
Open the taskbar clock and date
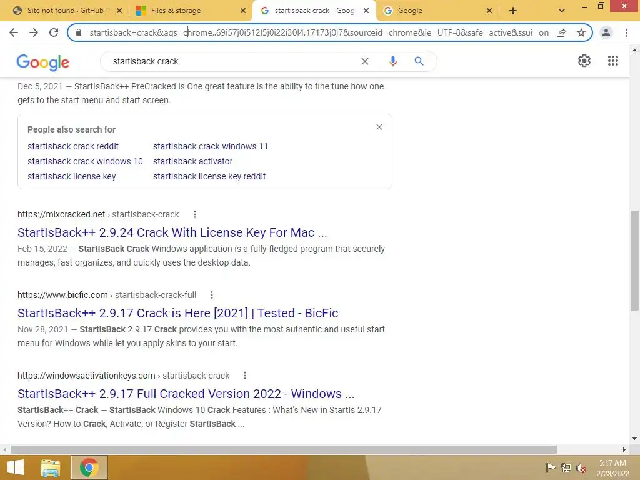612,468
